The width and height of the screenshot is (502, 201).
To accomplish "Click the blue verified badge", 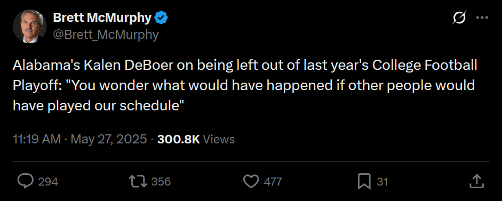I will click(161, 19).
